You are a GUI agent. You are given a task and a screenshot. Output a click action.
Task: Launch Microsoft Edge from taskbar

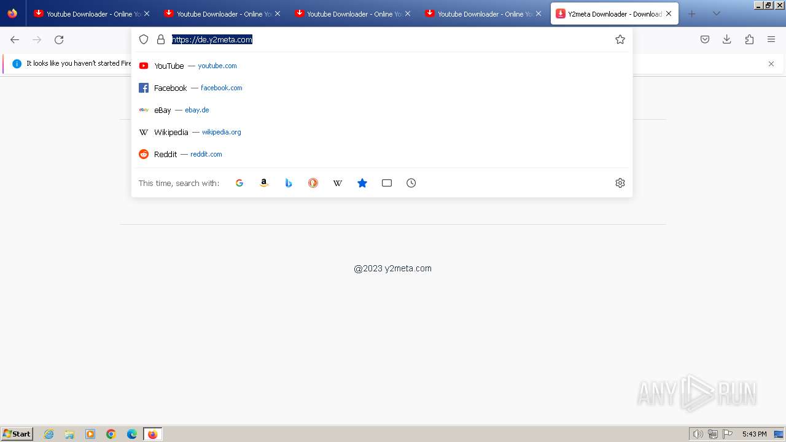(132, 434)
